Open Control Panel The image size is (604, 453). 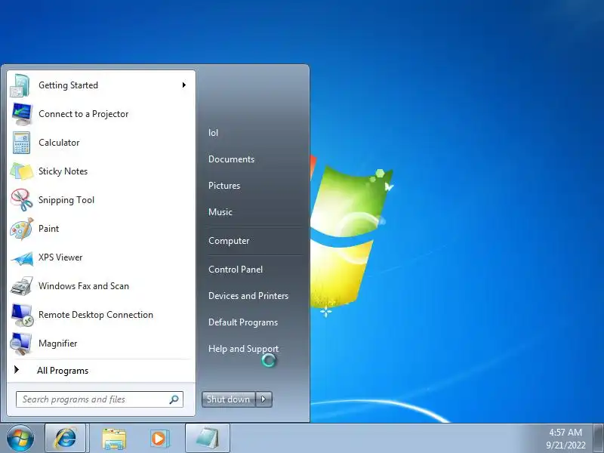[236, 270]
